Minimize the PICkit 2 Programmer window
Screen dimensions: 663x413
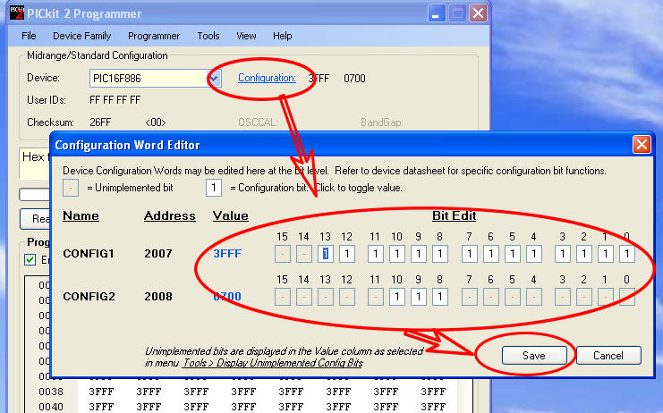437,13
